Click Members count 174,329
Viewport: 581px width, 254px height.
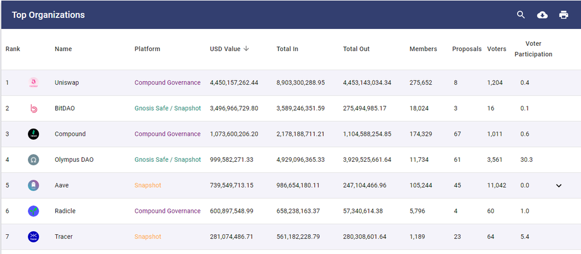(x=421, y=134)
